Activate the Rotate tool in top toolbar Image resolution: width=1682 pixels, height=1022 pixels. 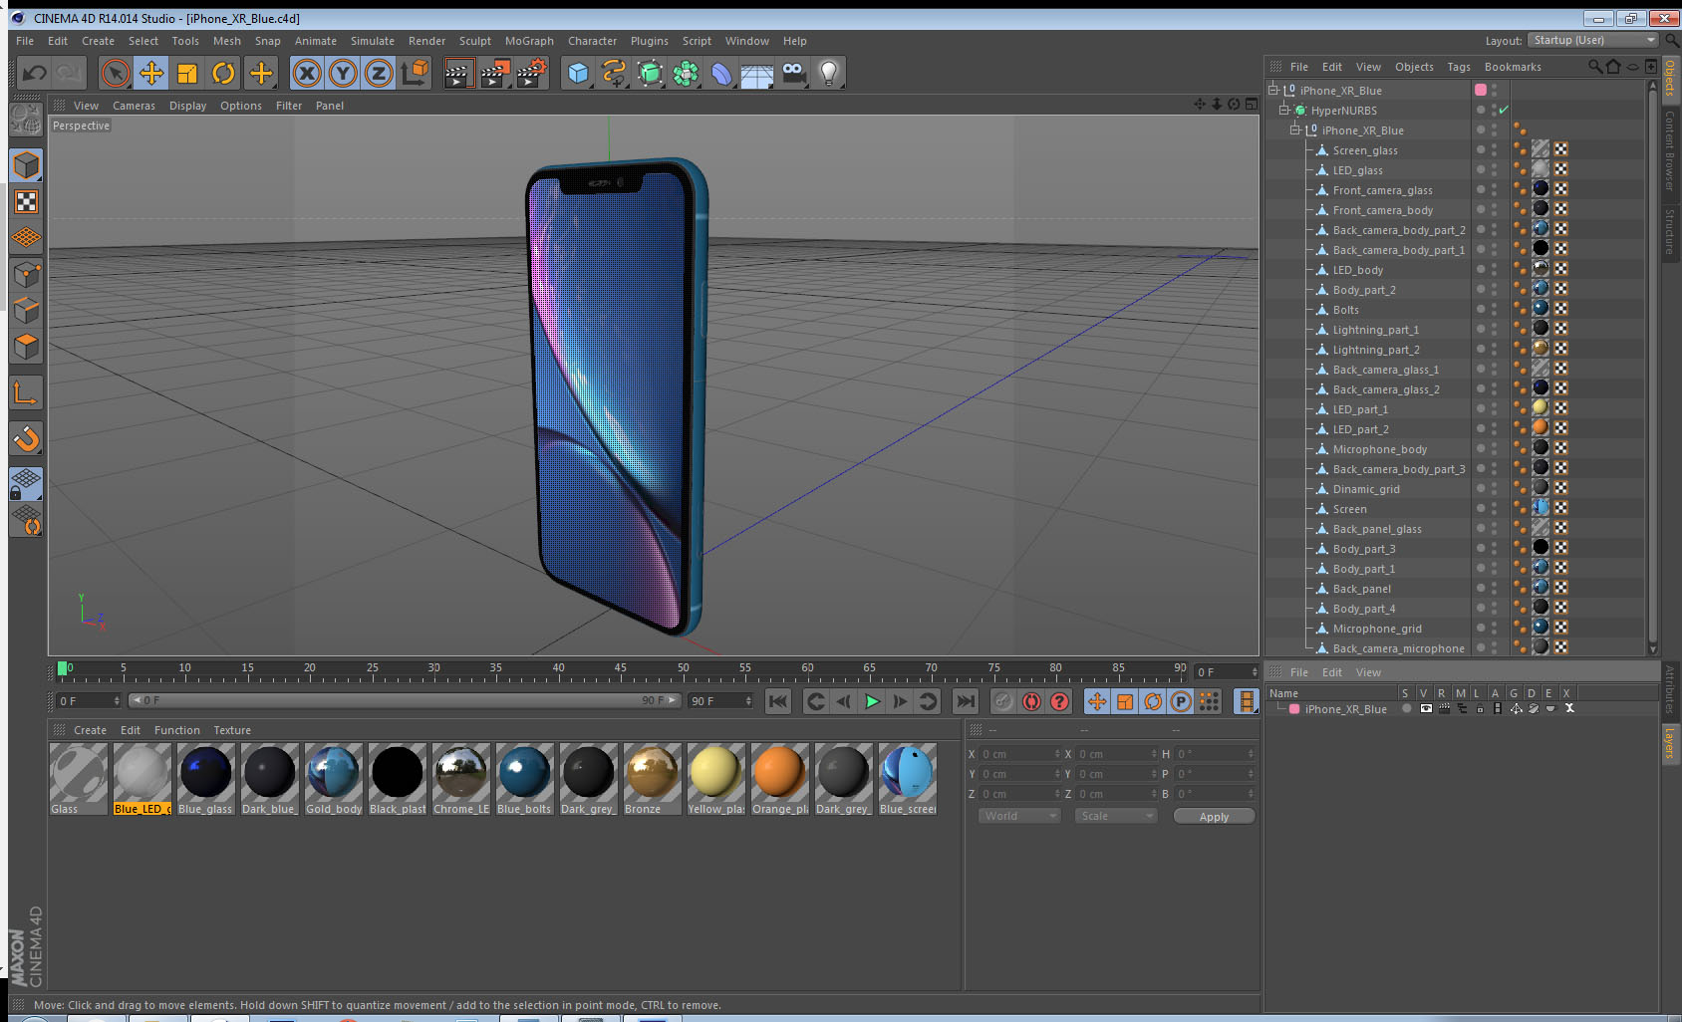(223, 73)
